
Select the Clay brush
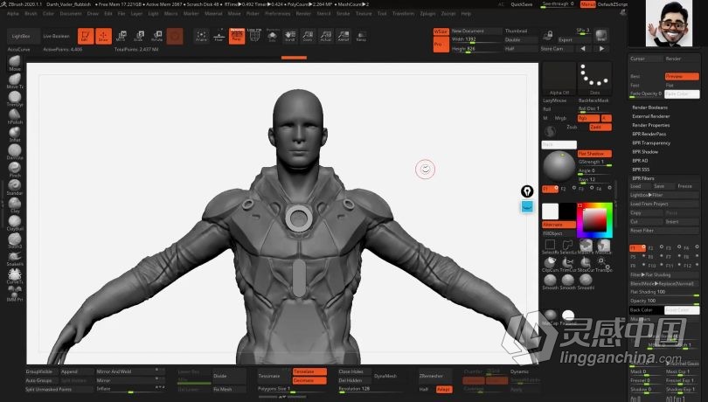click(x=15, y=204)
